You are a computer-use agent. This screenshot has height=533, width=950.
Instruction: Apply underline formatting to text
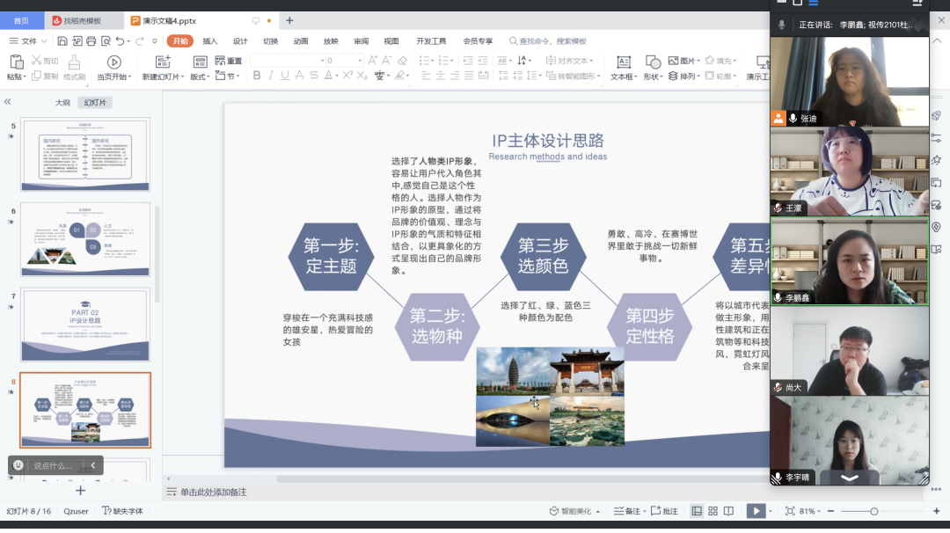pyautogui.click(x=283, y=77)
